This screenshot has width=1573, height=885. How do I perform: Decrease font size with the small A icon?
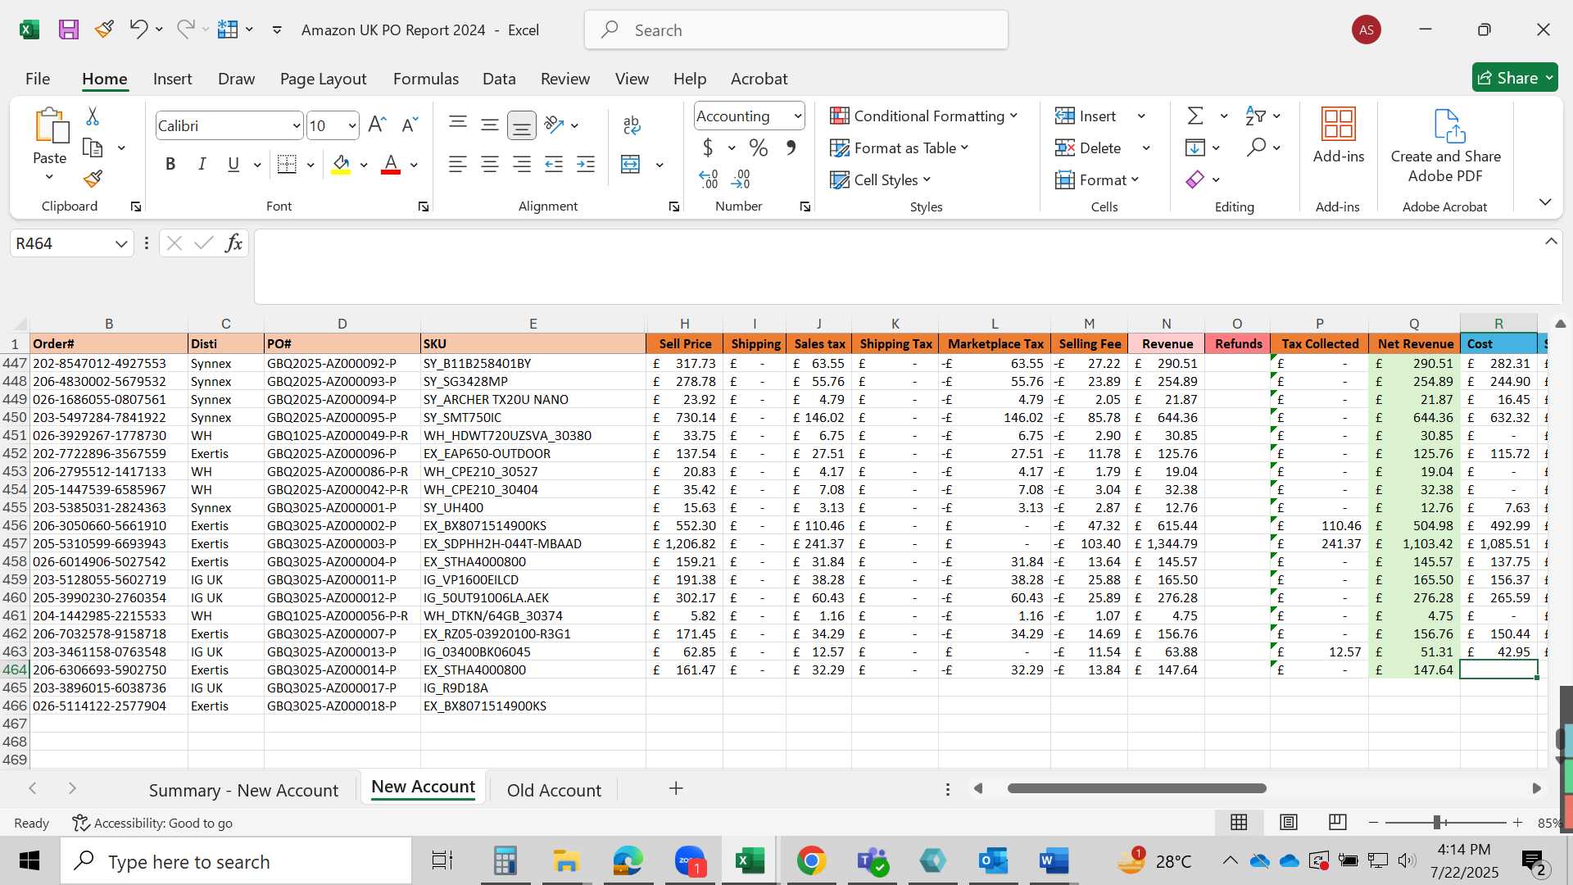point(410,125)
